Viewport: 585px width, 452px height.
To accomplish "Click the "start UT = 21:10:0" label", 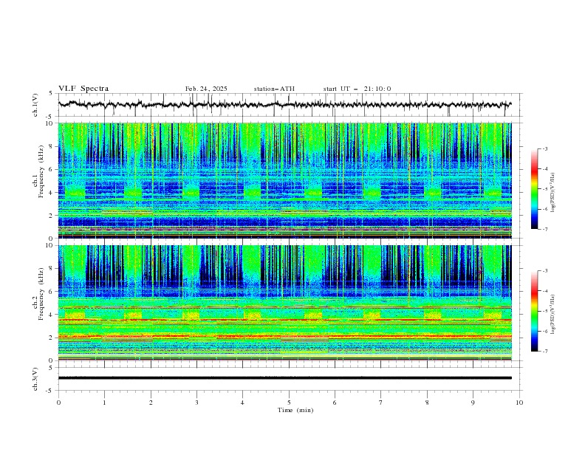I will (x=357, y=89).
